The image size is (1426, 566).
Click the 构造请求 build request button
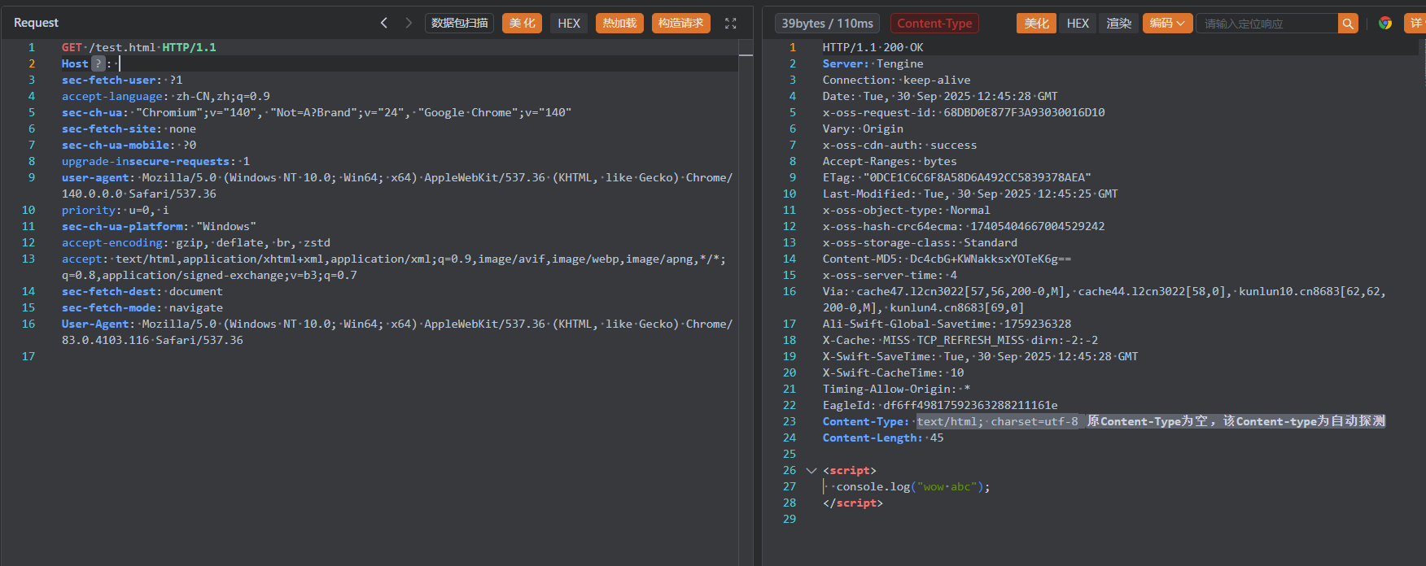(x=680, y=24)
